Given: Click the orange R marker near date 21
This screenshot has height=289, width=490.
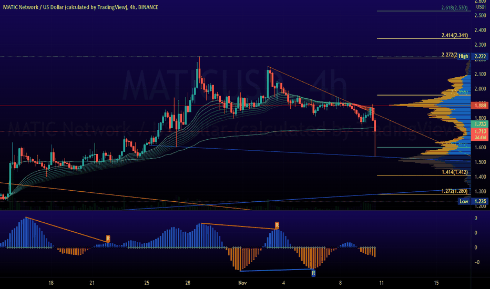Looking at the screenshot, I should [108, 239].
